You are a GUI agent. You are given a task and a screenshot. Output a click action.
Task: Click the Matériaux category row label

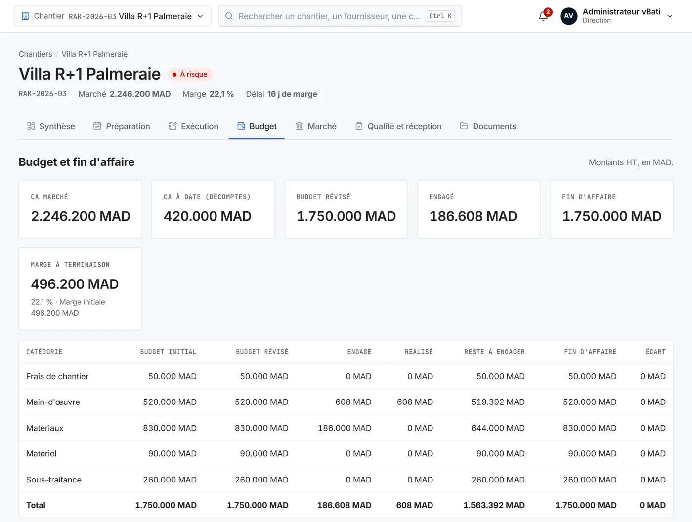coord(45,428)
